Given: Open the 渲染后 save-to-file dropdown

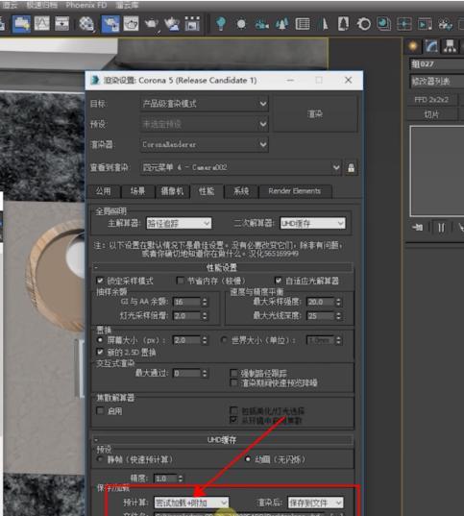Looking at the screenshot, I should click(316, 503).
